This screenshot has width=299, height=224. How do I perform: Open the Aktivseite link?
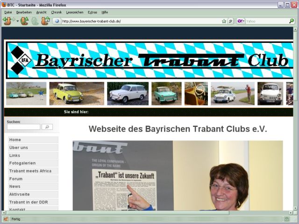33,194
